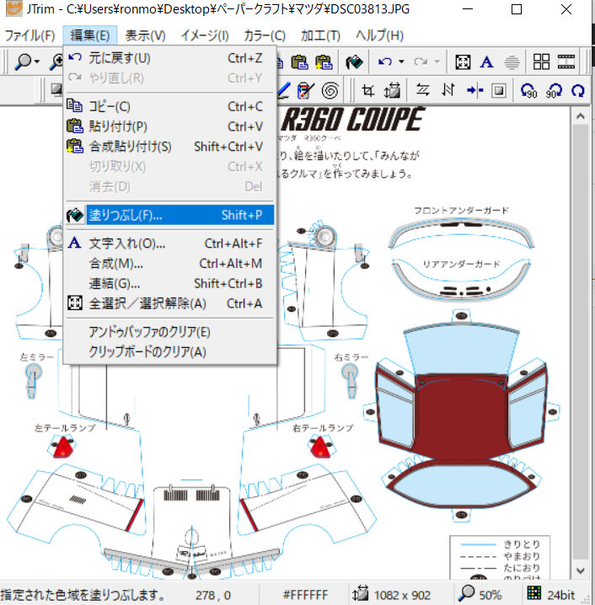The image size is (595, 605).
Task: Click the composite paste toolbar icon
Action: click(x=324, y=62)
